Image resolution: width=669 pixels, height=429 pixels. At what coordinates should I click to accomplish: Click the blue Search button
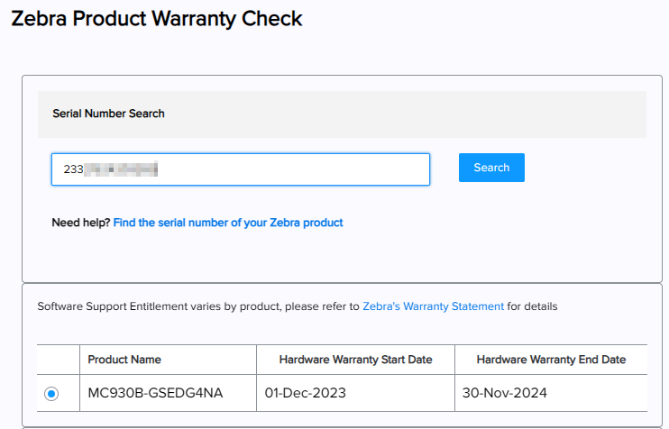coord(491,168)
